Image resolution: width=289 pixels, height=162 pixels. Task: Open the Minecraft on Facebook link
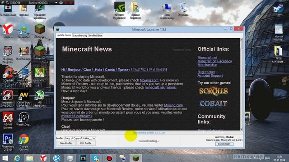215,61
